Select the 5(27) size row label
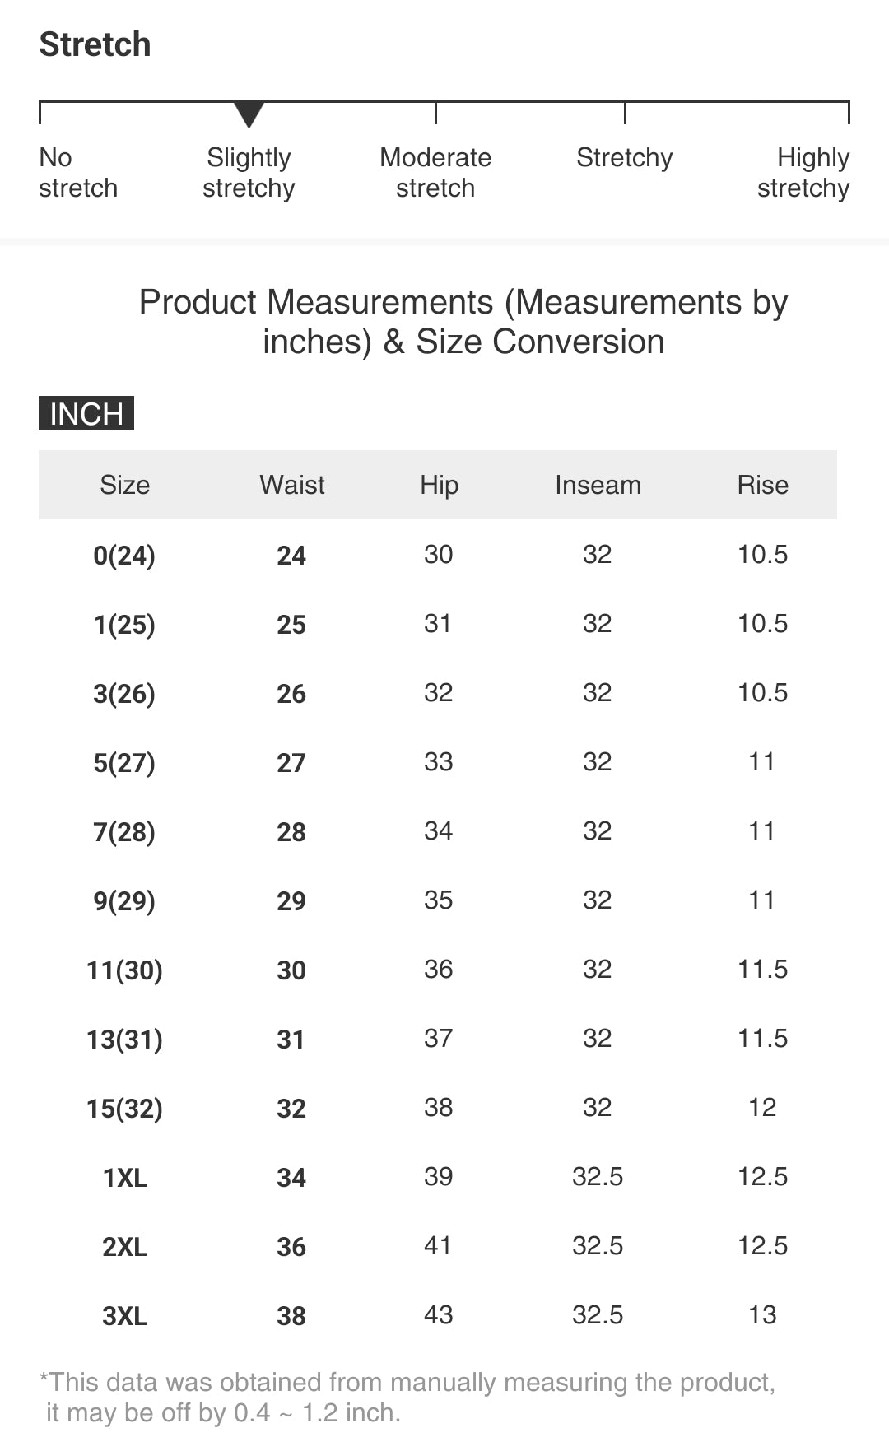 point(124,763)
